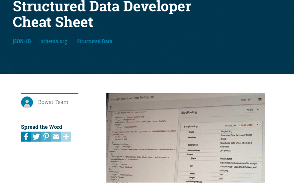Share the article via email icon

tap(56, 137)
